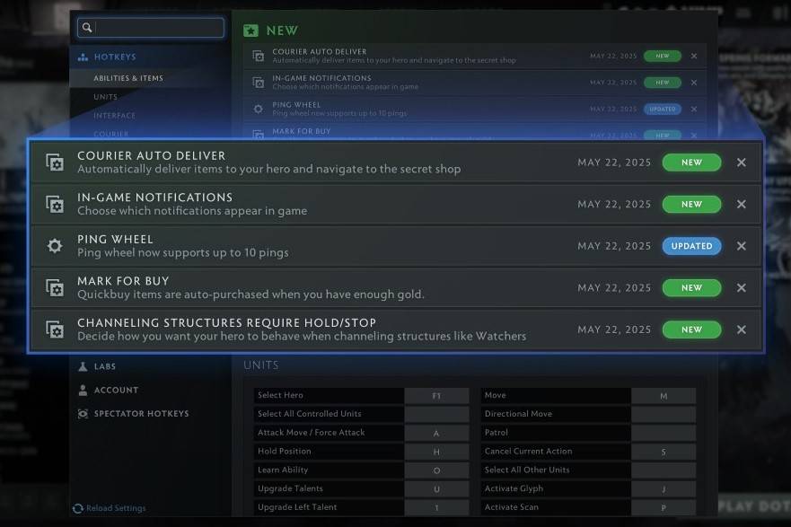Click the Reload Settings refresh icon

(x=78, y=508)
